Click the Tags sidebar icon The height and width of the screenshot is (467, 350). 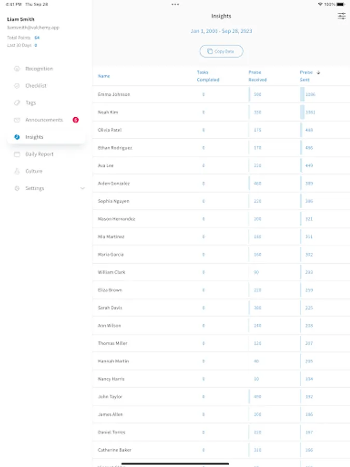(17, 103)
